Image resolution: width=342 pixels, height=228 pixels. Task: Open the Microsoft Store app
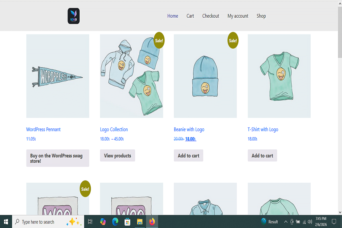coord(127,221)
